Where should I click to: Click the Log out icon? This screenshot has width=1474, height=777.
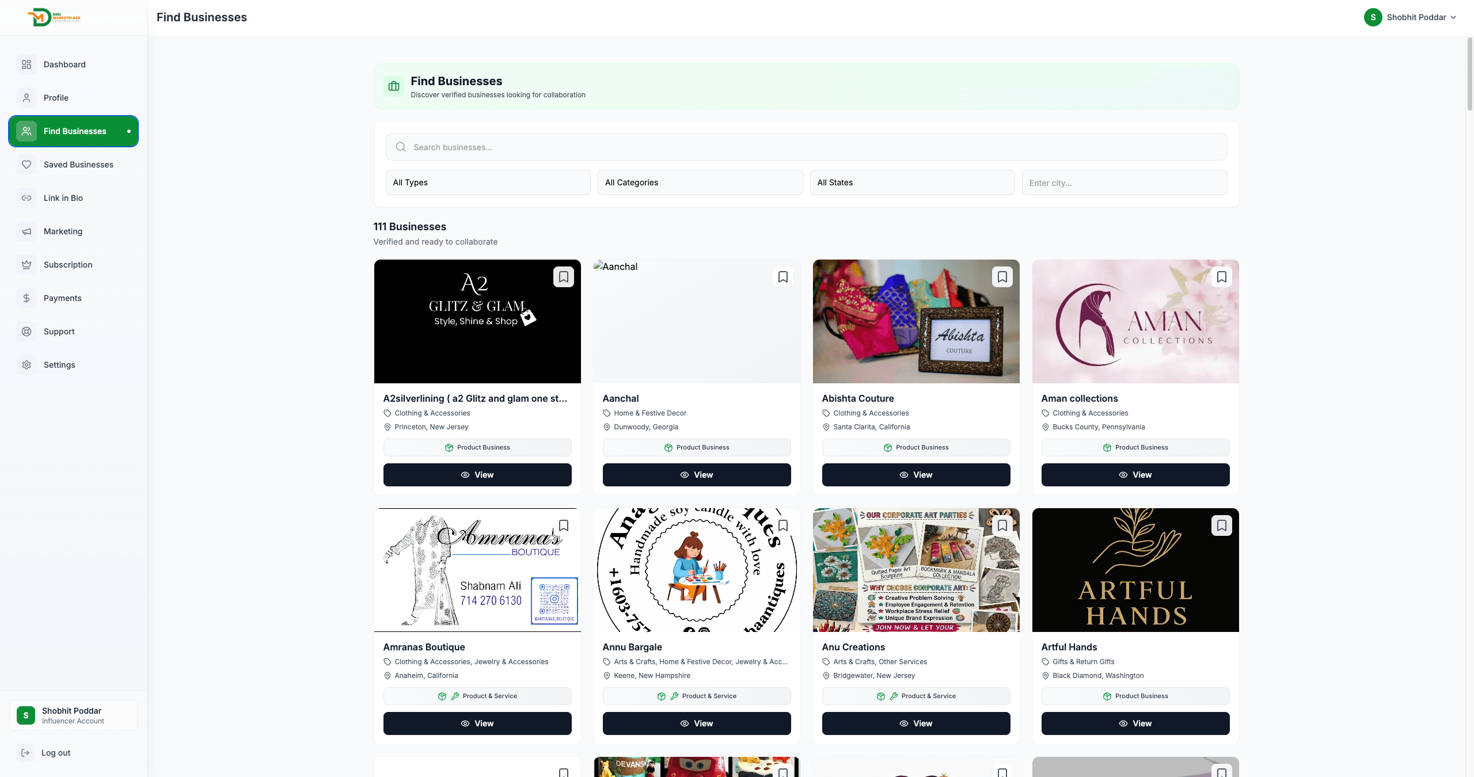(x=25, y=753)
